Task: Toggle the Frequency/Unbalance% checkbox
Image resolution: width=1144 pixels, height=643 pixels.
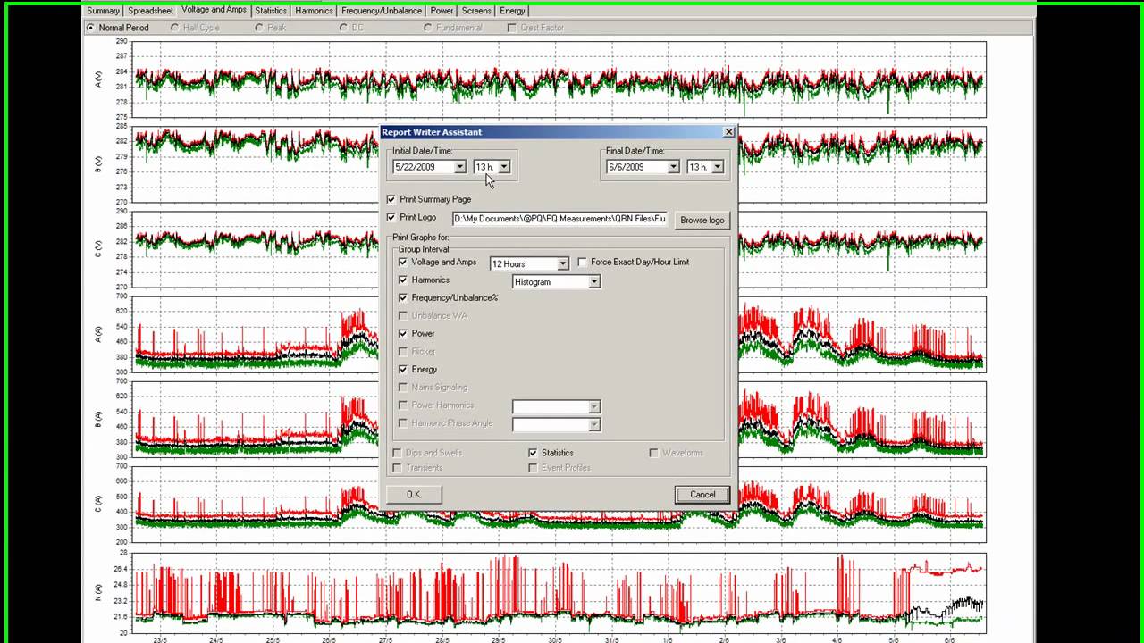Action: [x=403, y=297]
